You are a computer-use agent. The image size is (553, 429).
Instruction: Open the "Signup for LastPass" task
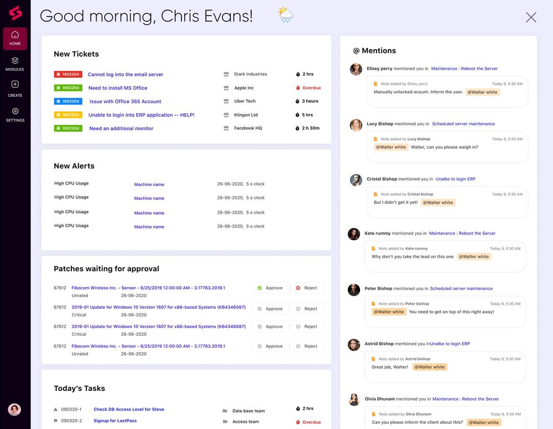tap(115, 421)
